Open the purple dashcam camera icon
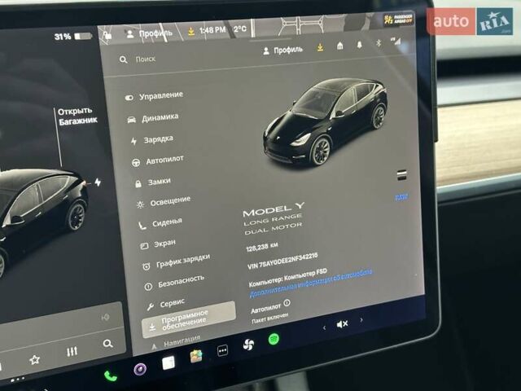 [140, 369]
